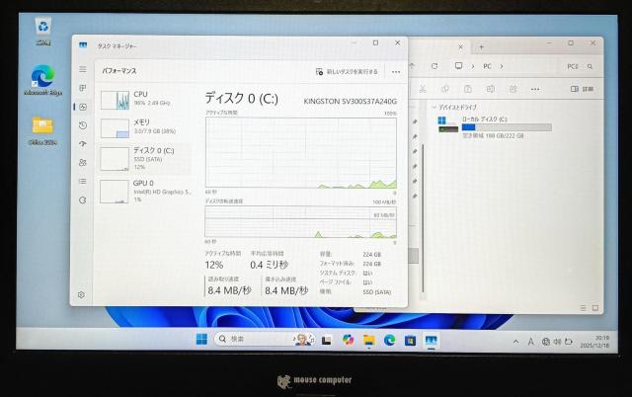632x397 pixels.
Task: Select ディスク 0 (C:) entry in performance list
Action: (x=145, y=158)
